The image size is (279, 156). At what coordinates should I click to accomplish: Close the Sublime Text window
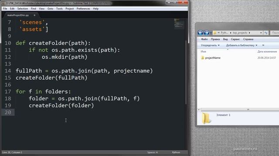click(183, 2)
